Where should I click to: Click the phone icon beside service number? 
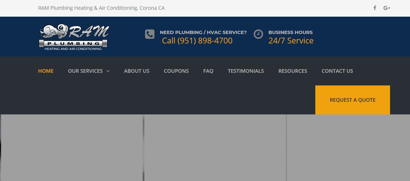150,34
